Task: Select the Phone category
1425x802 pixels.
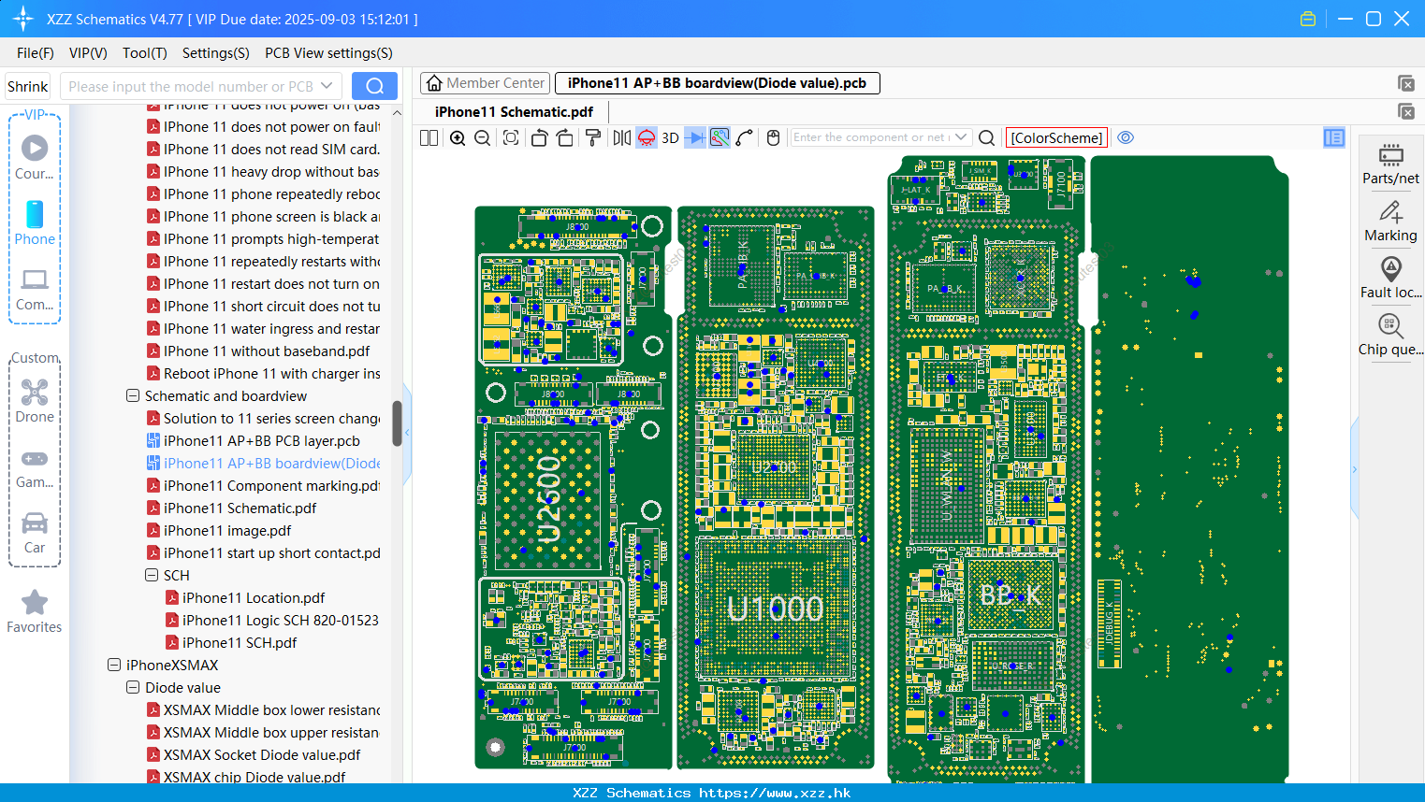Action: [35, 222]
